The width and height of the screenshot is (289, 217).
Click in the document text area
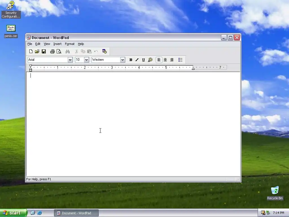(133, 124)
